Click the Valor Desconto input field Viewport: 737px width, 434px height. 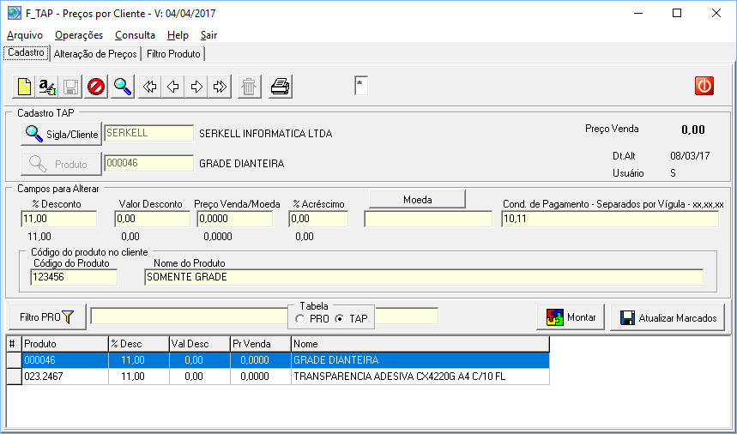152,219
